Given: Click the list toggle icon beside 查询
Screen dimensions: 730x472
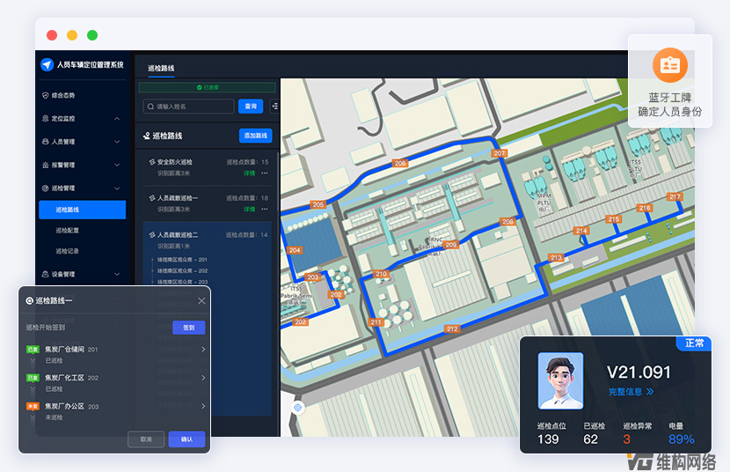Looking at the screenshot, I should [274, 107].
